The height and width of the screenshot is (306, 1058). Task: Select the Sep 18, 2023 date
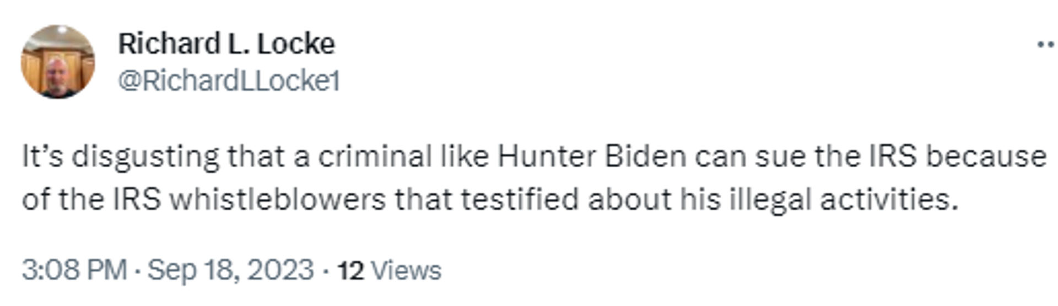(x=230, y=270)
